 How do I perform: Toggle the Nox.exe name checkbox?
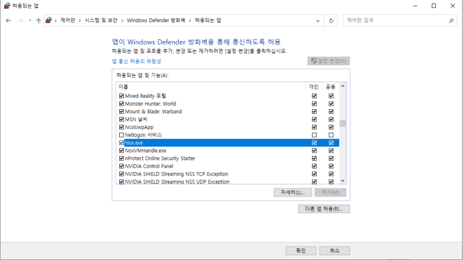(122, 143)
